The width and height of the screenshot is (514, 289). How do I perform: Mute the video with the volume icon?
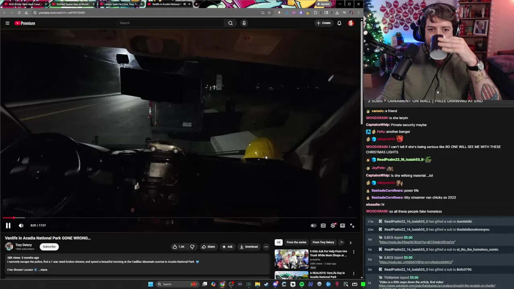point(21,226)
